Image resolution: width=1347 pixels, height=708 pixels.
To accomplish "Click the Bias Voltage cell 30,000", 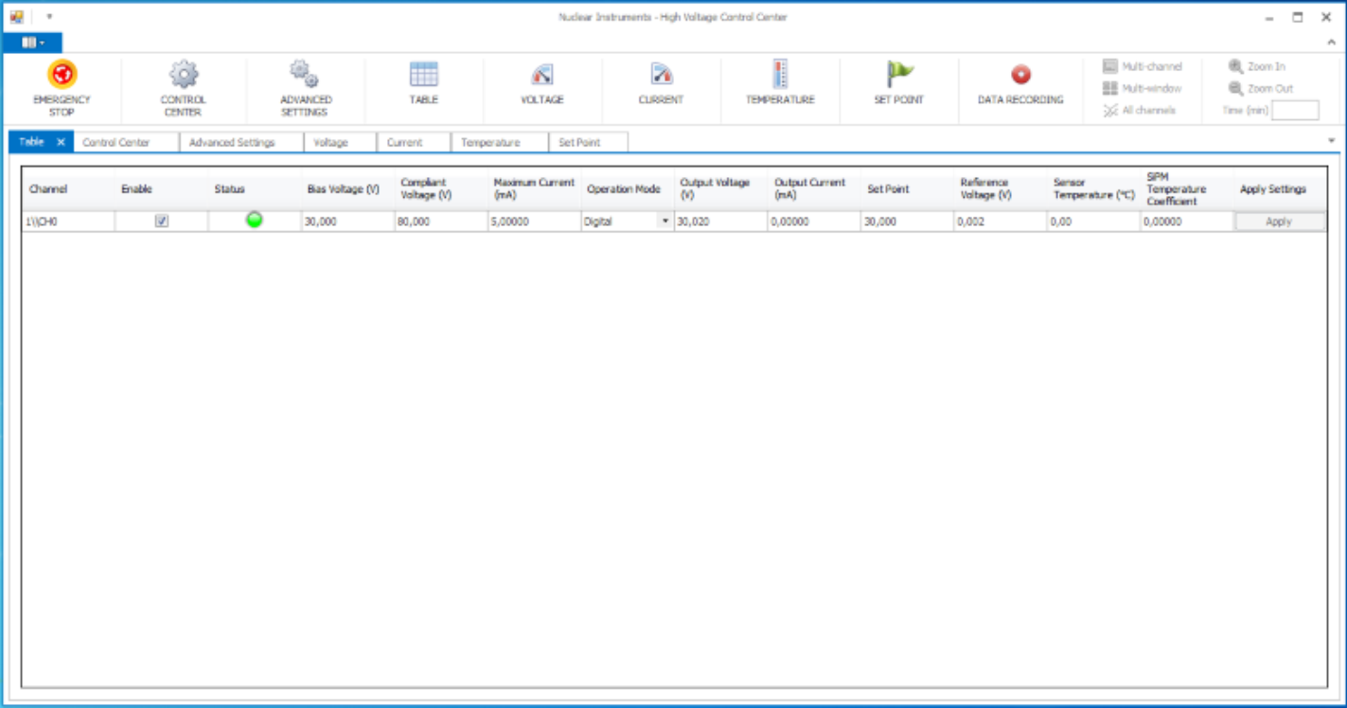I will tap(347, 221).
